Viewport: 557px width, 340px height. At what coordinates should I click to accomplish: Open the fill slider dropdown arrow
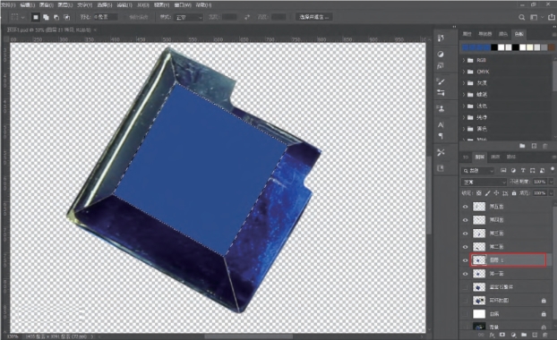coord(552,193)
